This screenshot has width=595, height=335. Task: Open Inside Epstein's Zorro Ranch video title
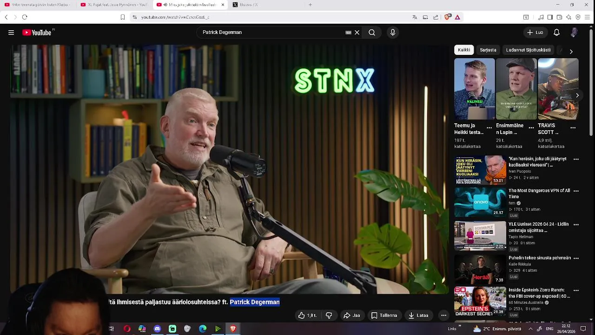pos(539,293)
